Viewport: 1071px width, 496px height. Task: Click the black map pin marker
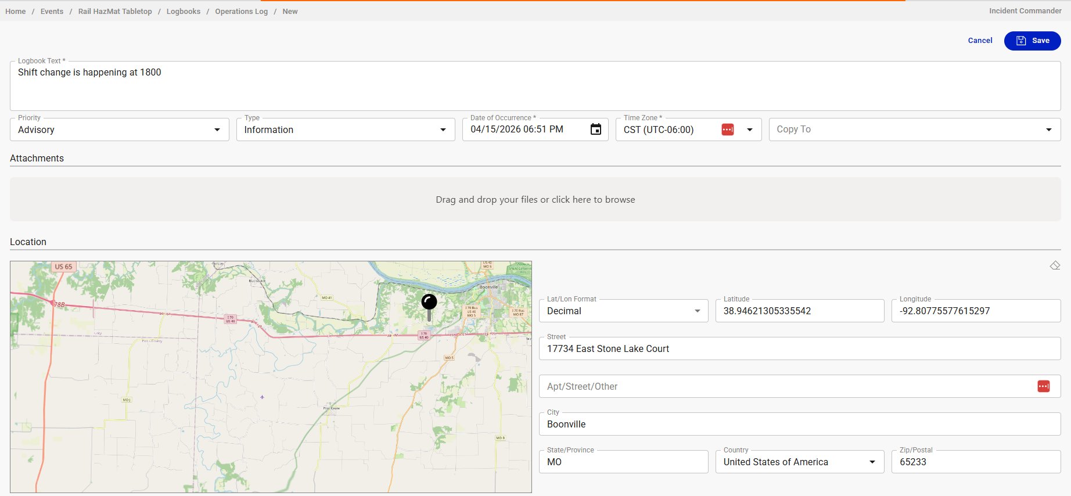tap(429, 307)
